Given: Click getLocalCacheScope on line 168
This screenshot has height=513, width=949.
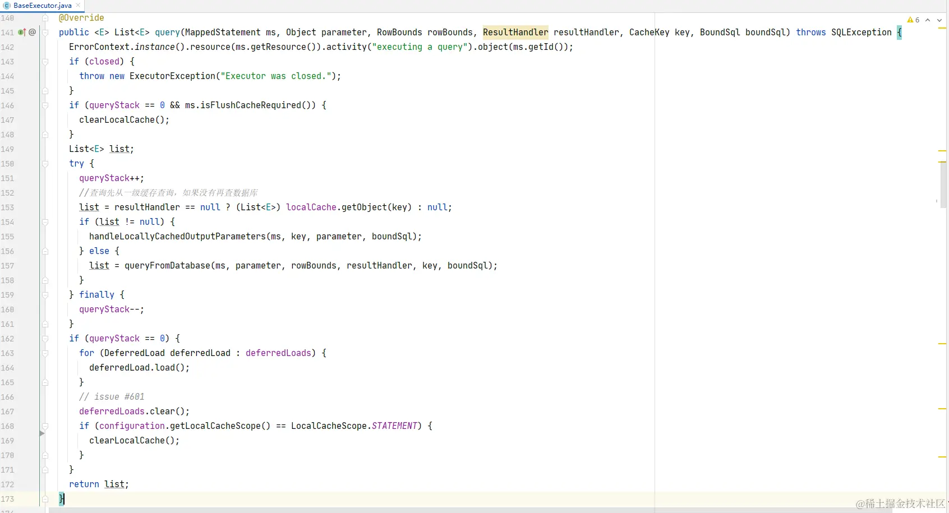Looking at the screenshot, I should coord(215,426).
